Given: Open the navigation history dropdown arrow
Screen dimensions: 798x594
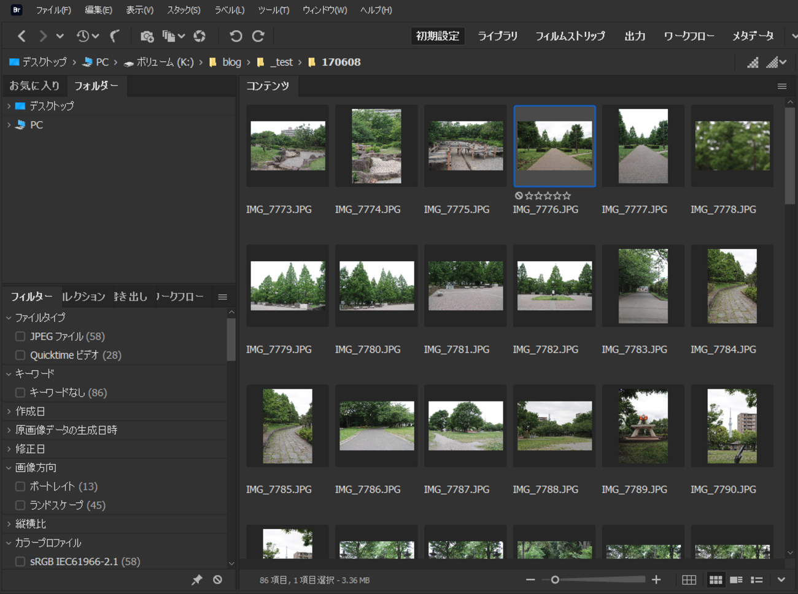Looking at the screenshot, I should pyautogui.click(x=60, y=36).
